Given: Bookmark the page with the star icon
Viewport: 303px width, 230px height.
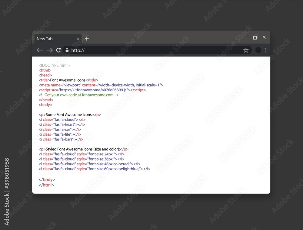Looking at the screenshot, I should (x=246, y=50).
